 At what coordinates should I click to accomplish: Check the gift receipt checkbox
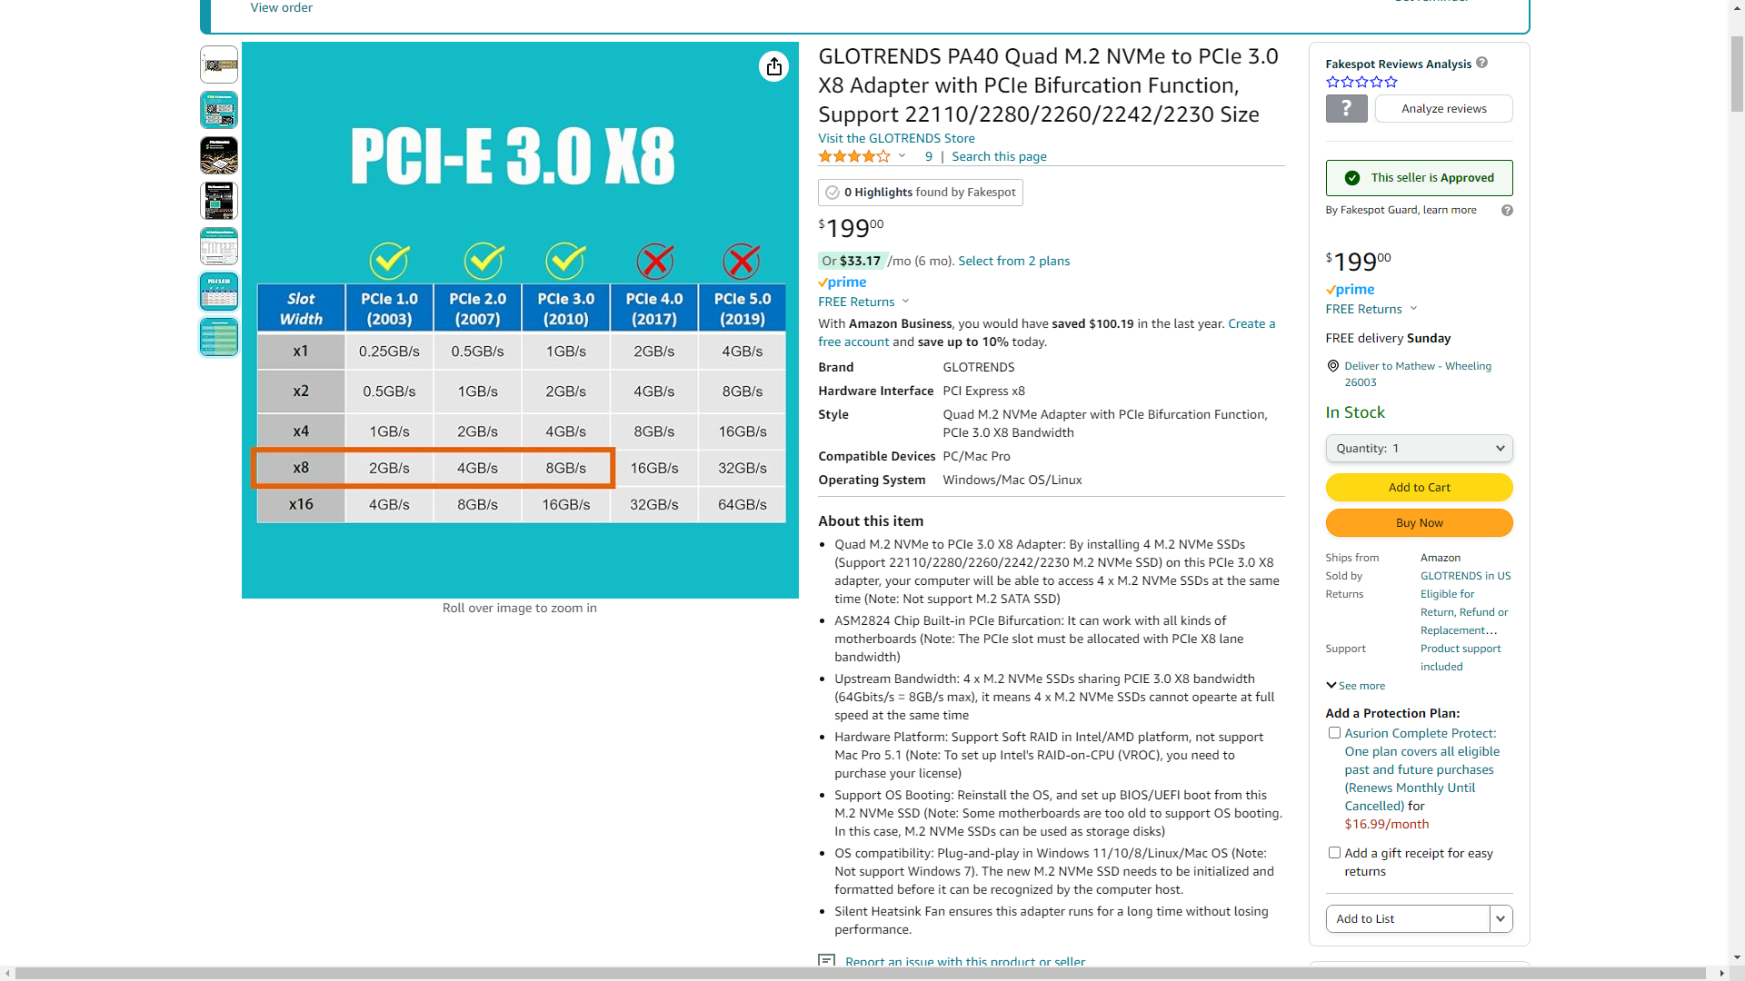(x=1334, y=853)
